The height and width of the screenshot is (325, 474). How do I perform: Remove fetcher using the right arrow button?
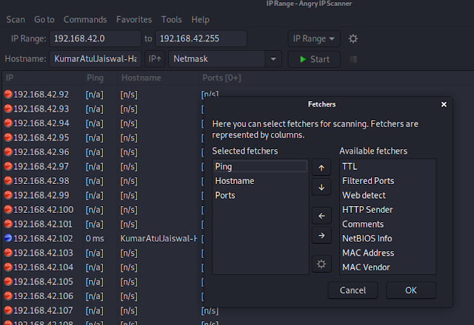pos(321,235)
